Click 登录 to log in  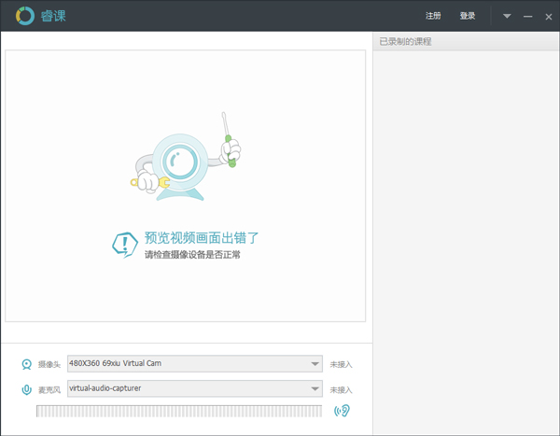[468, 16]
